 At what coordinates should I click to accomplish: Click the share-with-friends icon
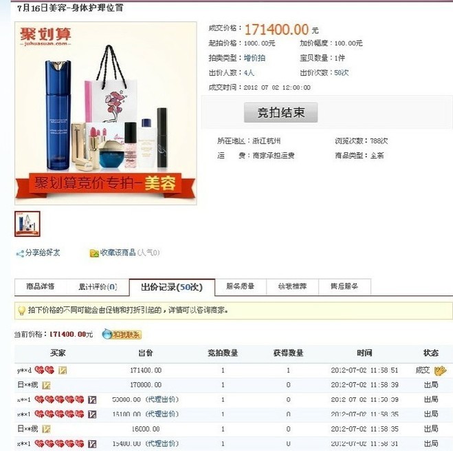point(20,254)
